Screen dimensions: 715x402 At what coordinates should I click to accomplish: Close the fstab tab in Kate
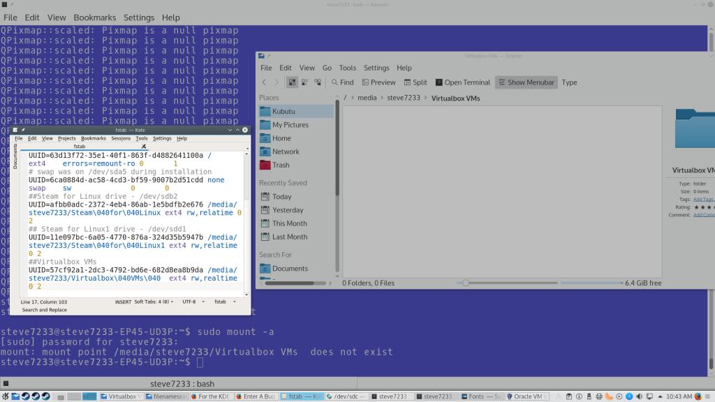tap(144, 147)
